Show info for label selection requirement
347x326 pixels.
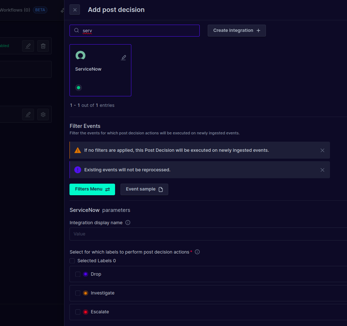[x=197, y=252]
